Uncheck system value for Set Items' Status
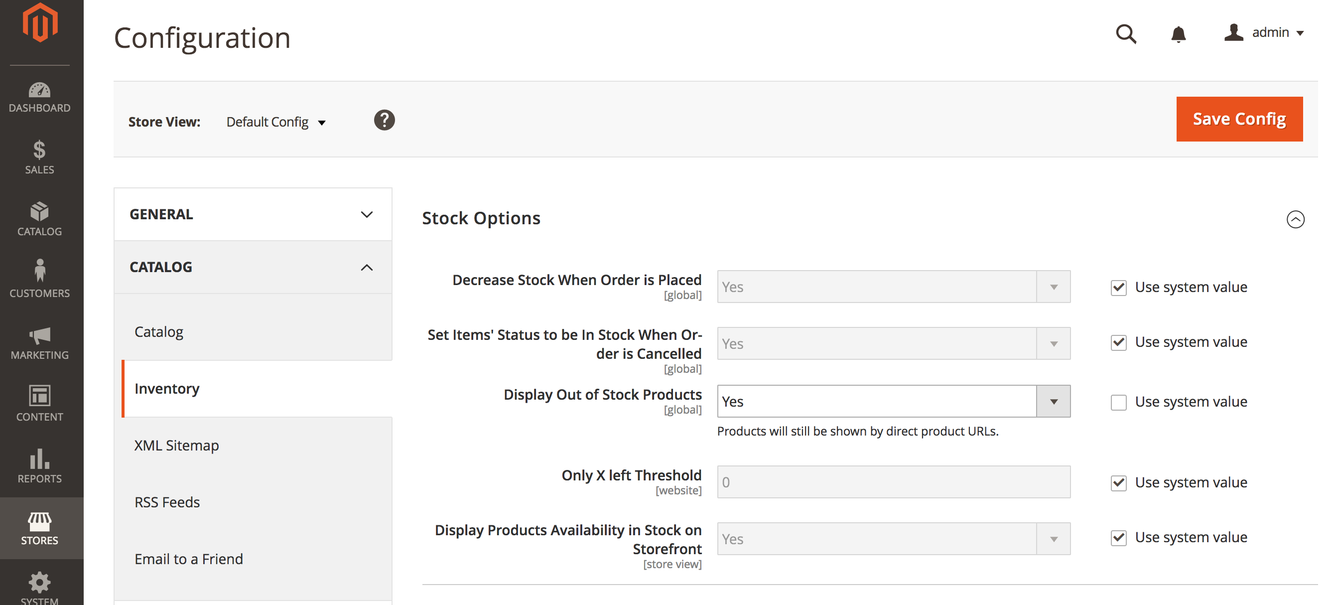 (1118, 343)
